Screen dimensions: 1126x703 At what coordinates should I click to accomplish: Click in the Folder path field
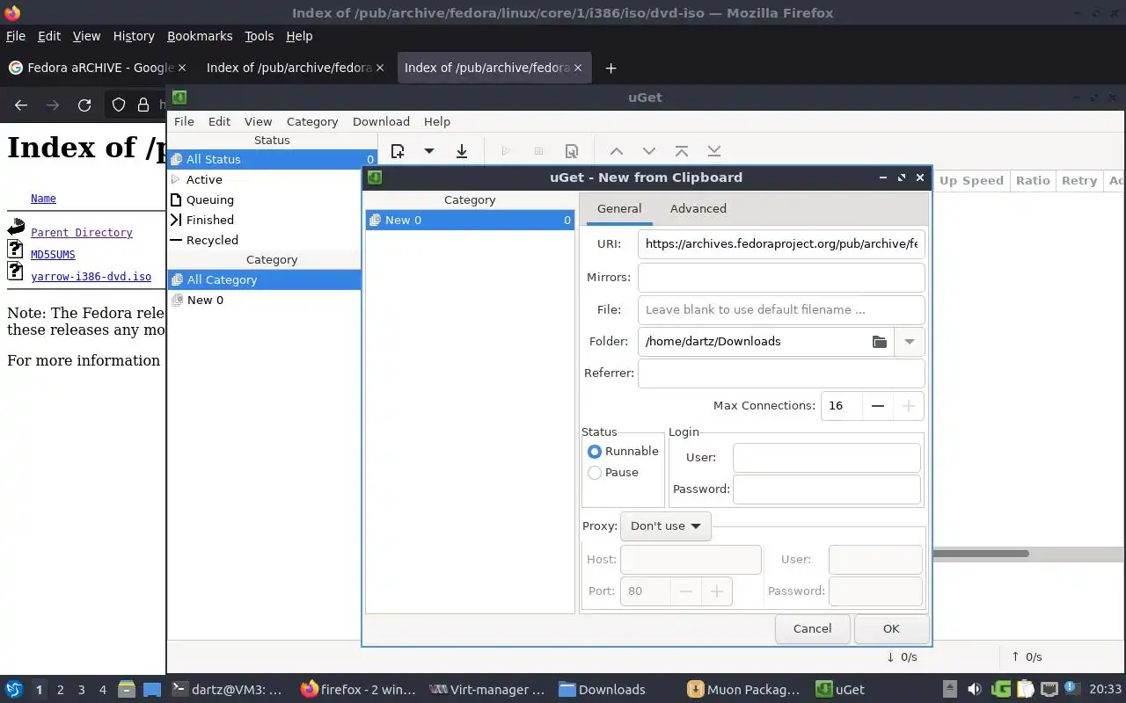click(x=752, y=342)
